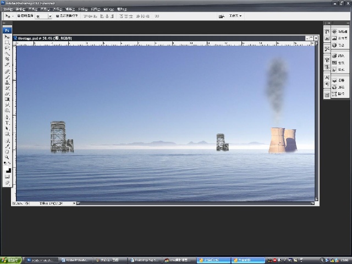Image resolution: width=352 pixels, height=264 pixels.
Task: Open the status bar info arrow menu
Action: tap(74, 204)
